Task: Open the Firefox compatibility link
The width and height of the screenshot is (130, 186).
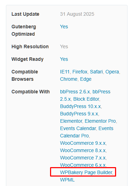Action: [80, 72]
